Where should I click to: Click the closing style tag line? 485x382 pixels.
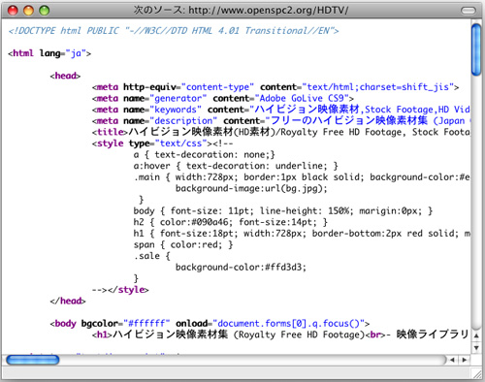click(120, 290)
